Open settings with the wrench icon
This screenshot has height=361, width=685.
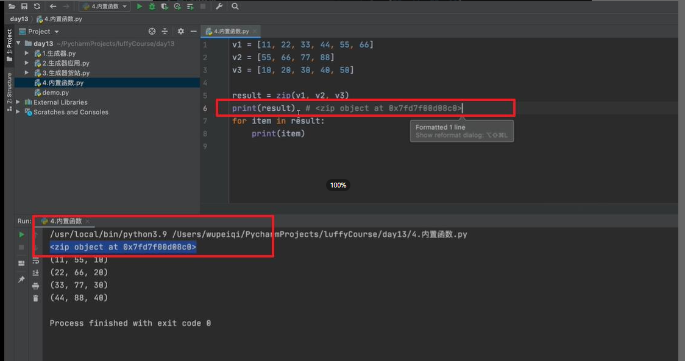tap(219, 6)
